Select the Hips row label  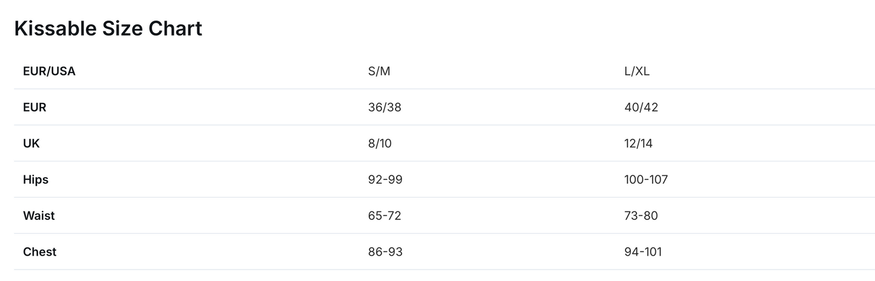pos(36,179)
